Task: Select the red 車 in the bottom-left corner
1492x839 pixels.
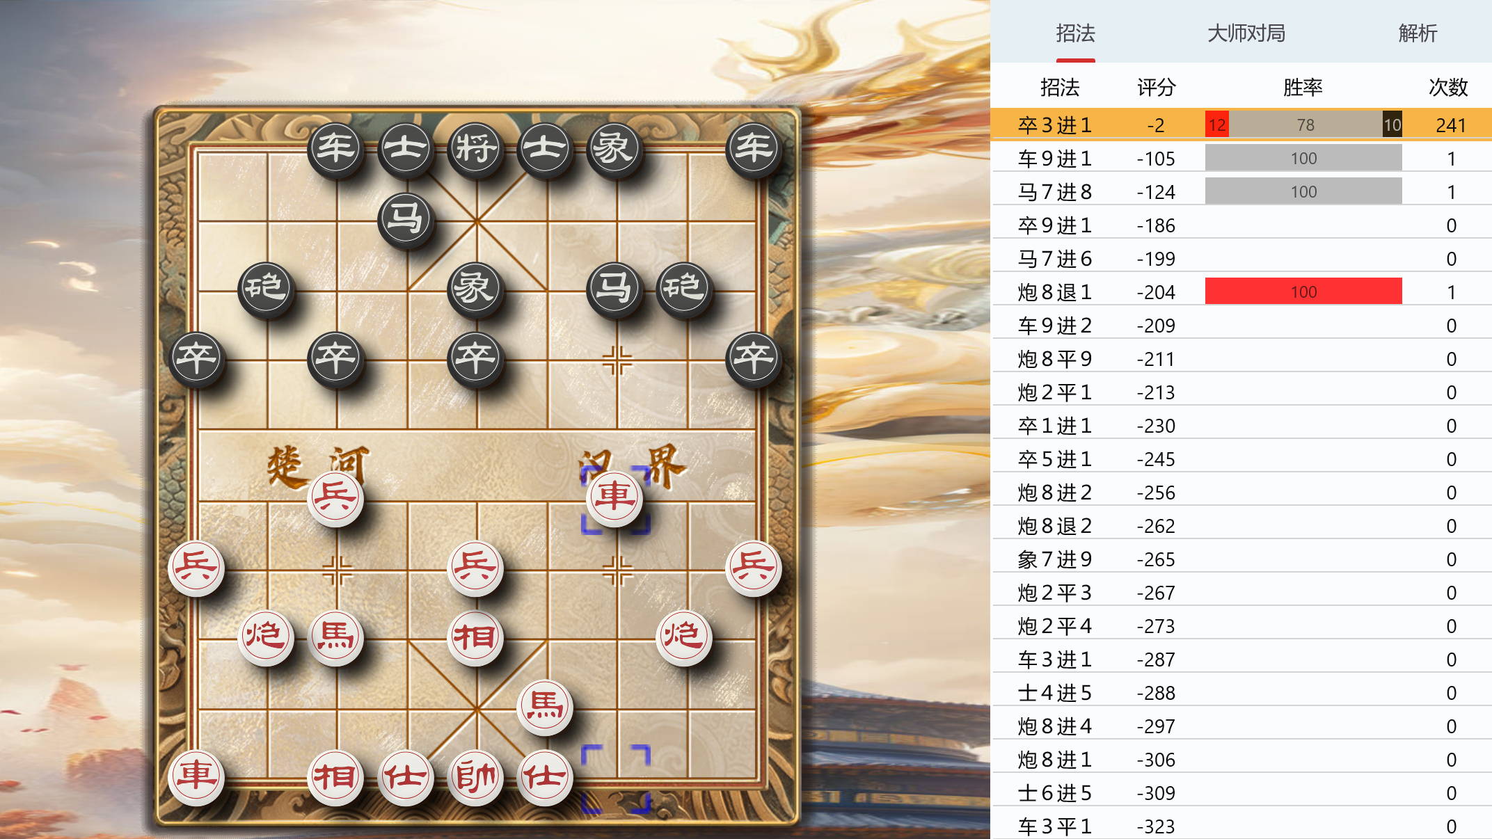Action: [197, 776]
